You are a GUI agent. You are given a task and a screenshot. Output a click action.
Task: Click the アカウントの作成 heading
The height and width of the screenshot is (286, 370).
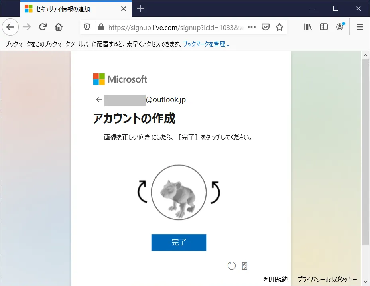[134, 118]
